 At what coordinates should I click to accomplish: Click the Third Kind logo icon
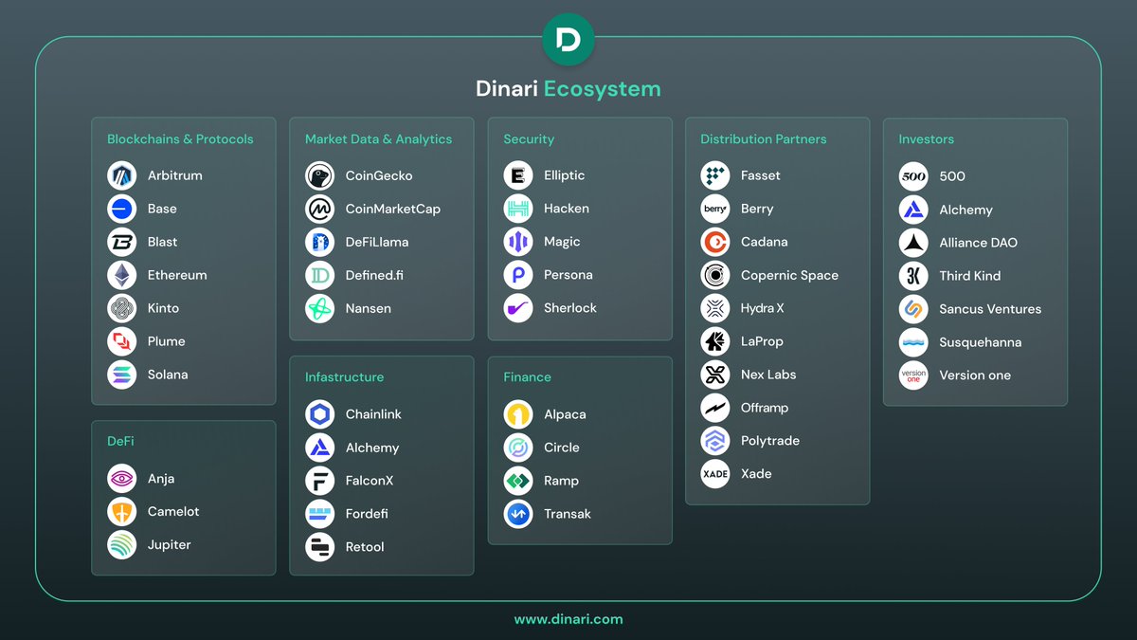click(x=913, y=276)
